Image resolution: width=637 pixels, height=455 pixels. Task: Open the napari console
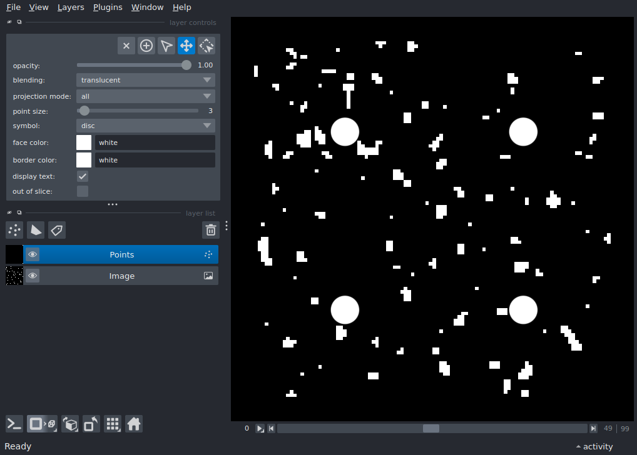pos(14,424)
